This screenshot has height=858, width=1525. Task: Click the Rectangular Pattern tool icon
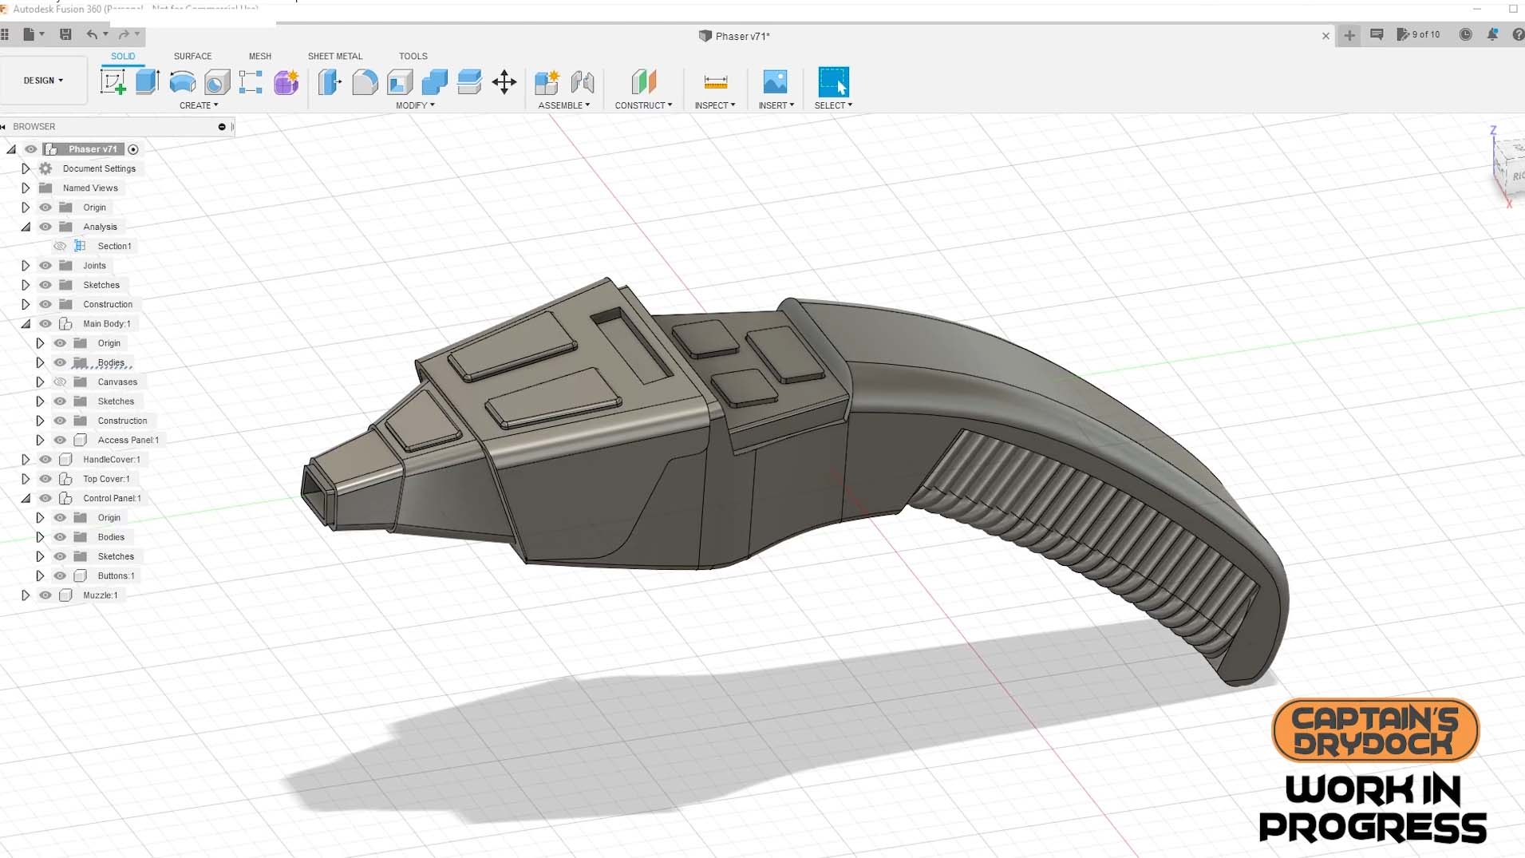point(251,81)
